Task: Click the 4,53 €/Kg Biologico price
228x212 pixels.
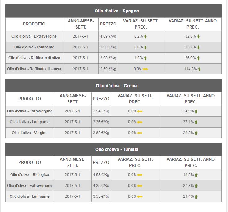Action: point(101,175)
